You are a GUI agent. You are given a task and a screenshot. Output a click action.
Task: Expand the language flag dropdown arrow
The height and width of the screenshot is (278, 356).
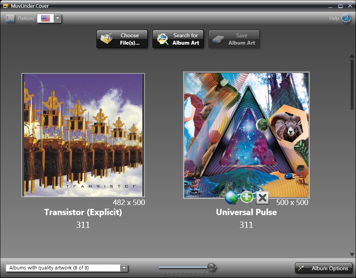[58, 18]
